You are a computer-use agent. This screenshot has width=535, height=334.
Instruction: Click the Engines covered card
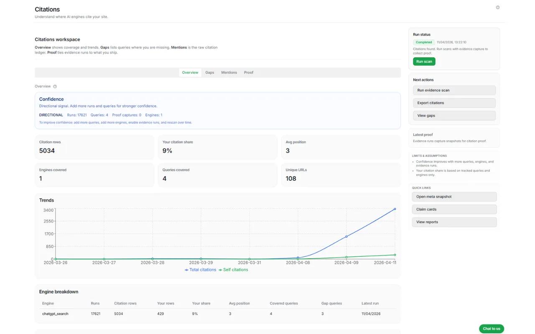[94, 175]
